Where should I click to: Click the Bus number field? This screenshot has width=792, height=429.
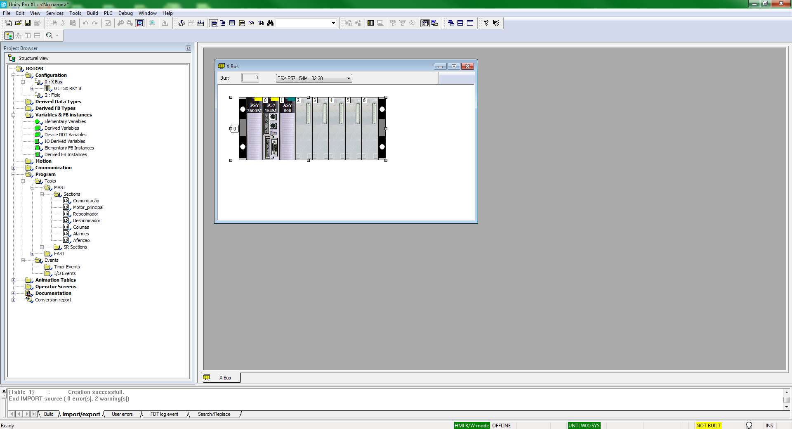250,78
